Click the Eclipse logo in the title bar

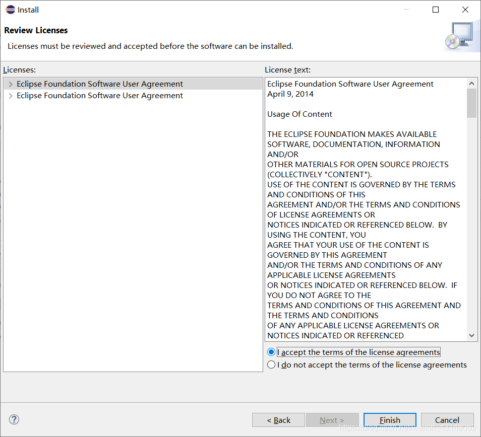pyautogui.click(x=11, y=10)
